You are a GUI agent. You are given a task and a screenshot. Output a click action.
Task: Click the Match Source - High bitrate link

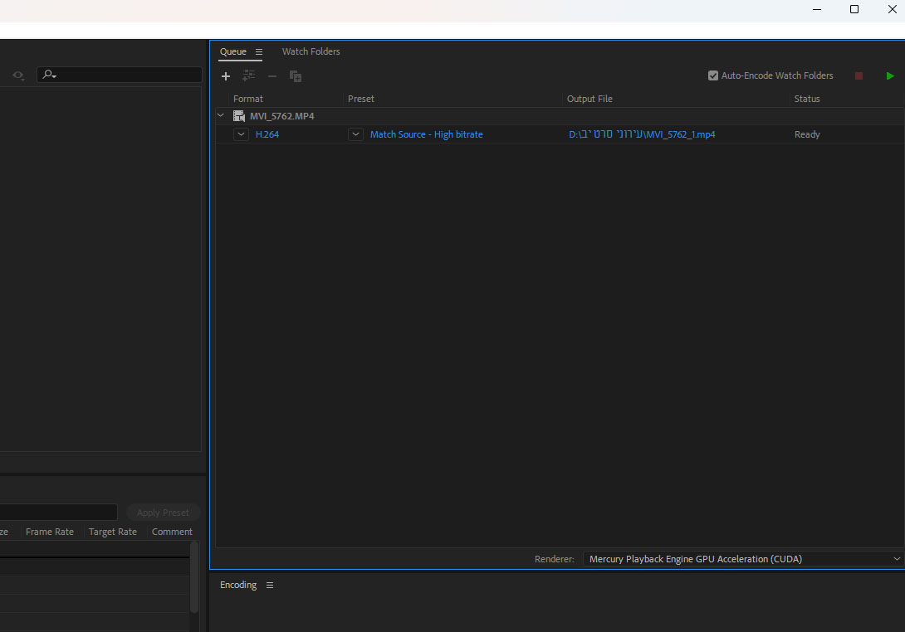[426, 134]
